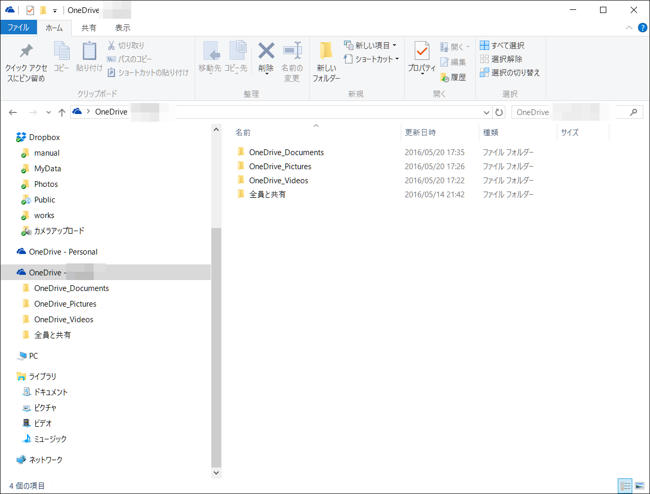The height and width of the screenshot is (494, 650).
Task: Select PC in the navigation pane
Action: 33,356
